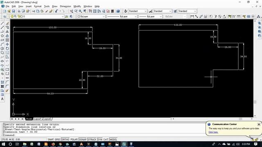Toggle POLAR tracking in status bar

point(74,140)
